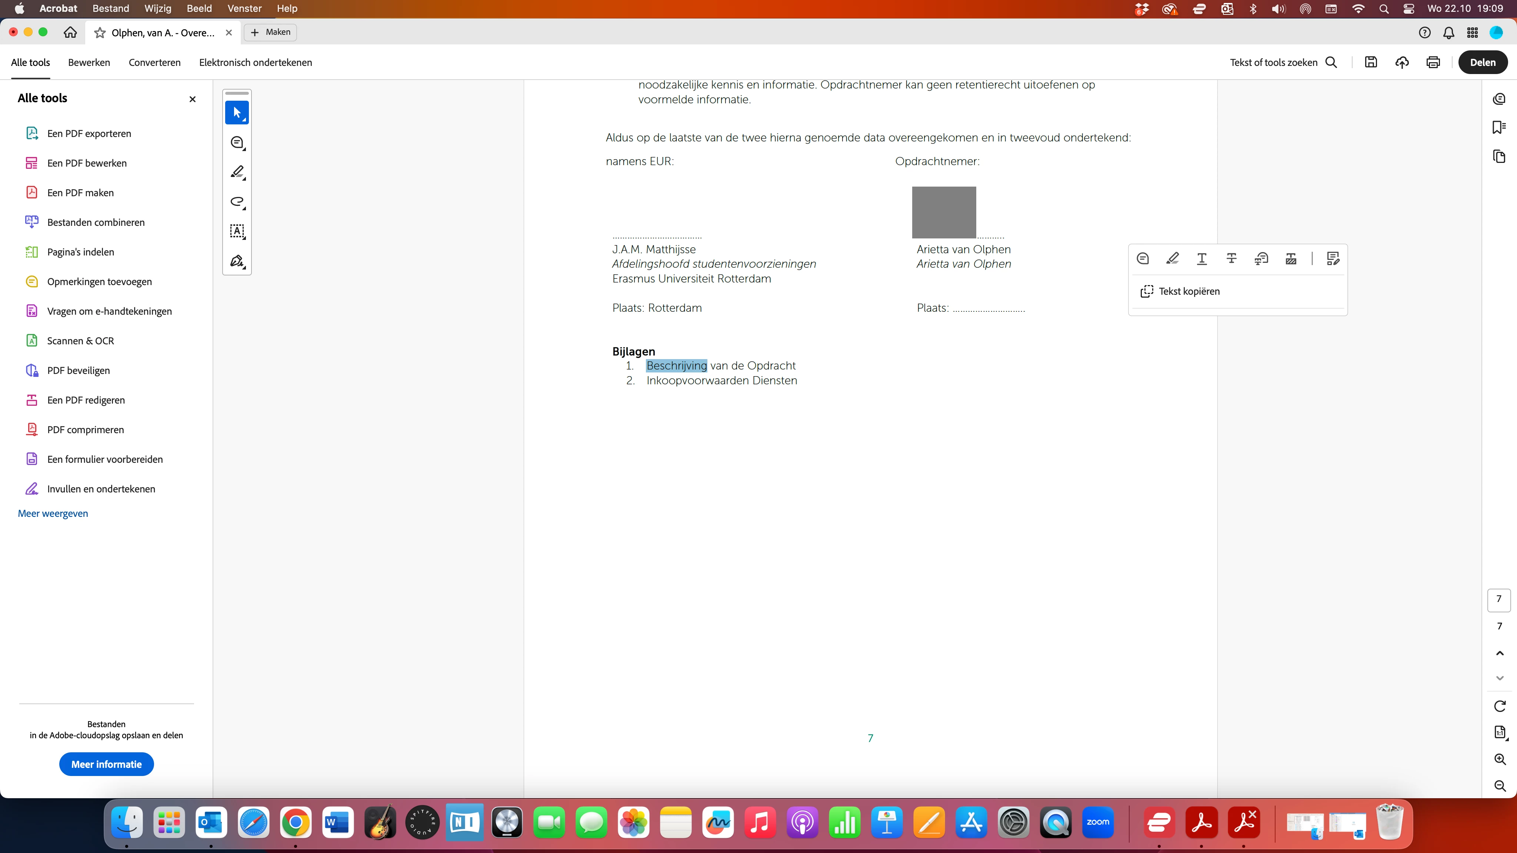Click the underline text icon in popup
This screenshot has width=1517, height=853.
(x=1202, y=258)
